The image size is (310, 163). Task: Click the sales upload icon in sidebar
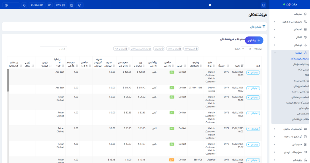coord(305,53)
